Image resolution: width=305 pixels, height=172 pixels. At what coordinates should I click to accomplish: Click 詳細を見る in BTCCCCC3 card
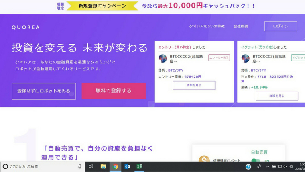[x=277, y=96]
